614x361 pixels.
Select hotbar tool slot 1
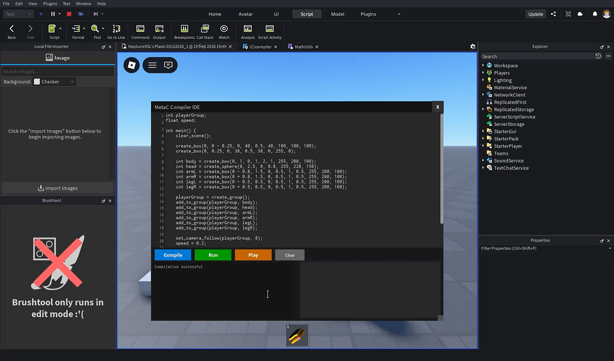(x=297, y=335)
